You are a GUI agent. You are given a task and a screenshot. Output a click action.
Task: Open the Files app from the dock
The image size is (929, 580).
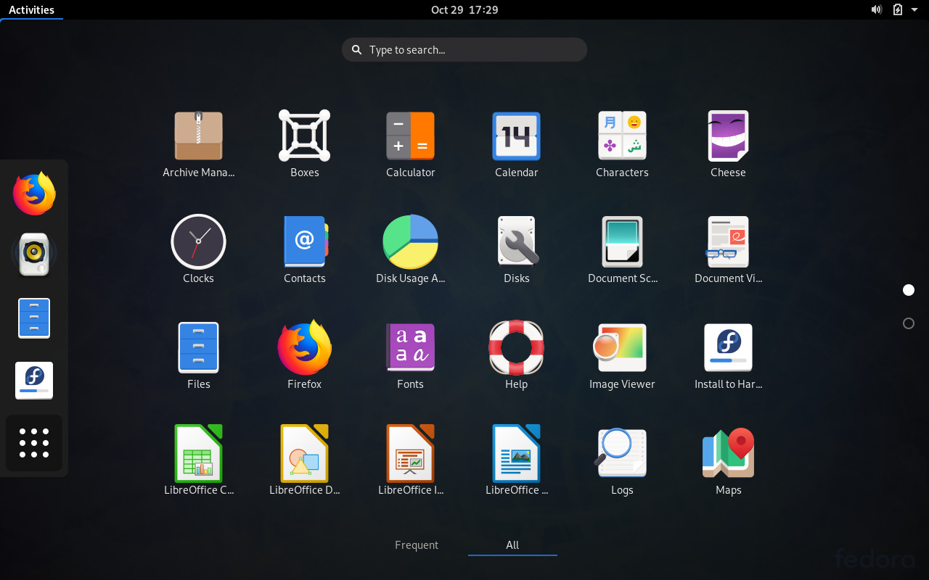click(33, 318)
